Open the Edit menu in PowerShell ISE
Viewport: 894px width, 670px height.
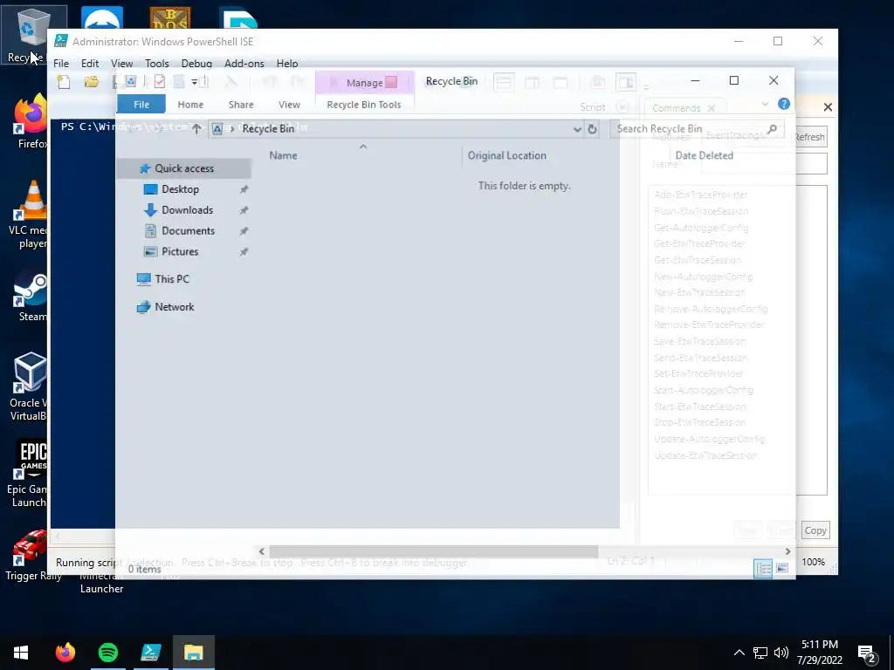[90, 63]
